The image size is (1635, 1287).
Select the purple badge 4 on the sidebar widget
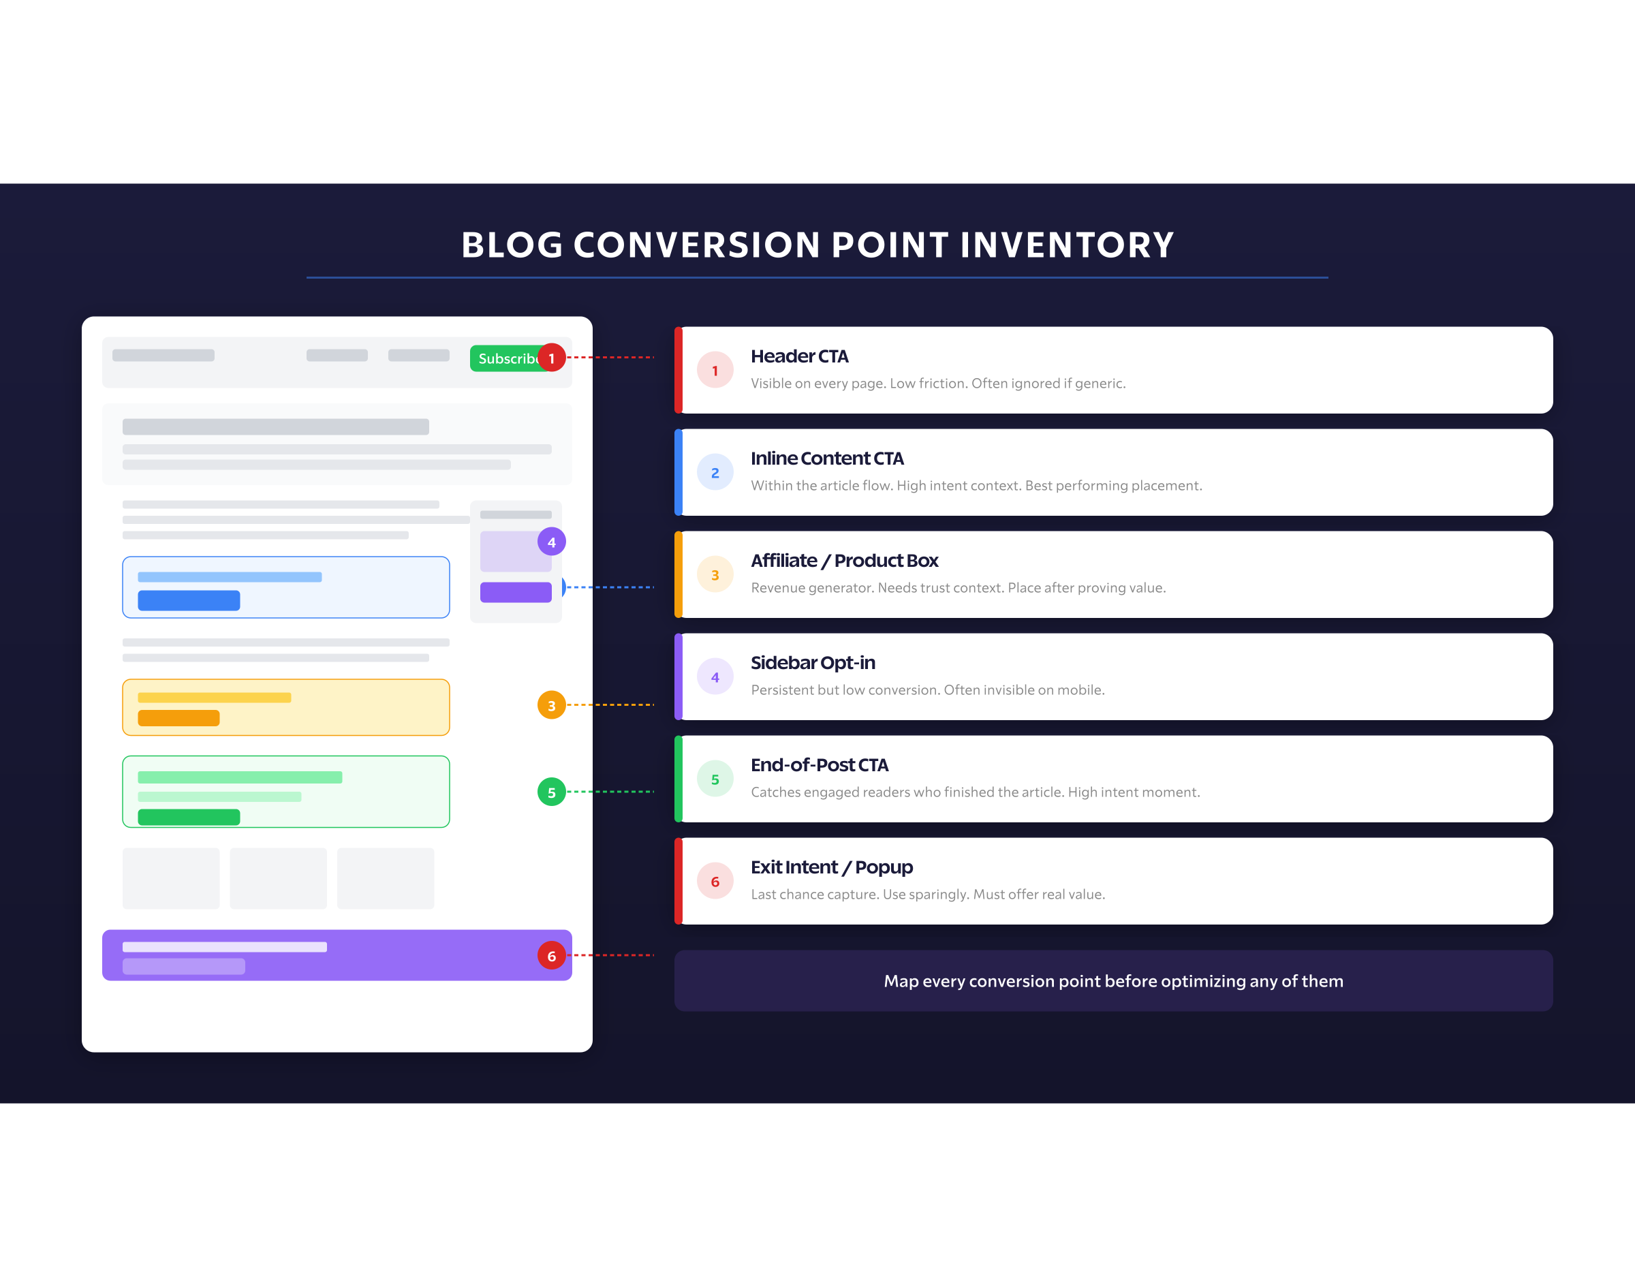point(552,541)
